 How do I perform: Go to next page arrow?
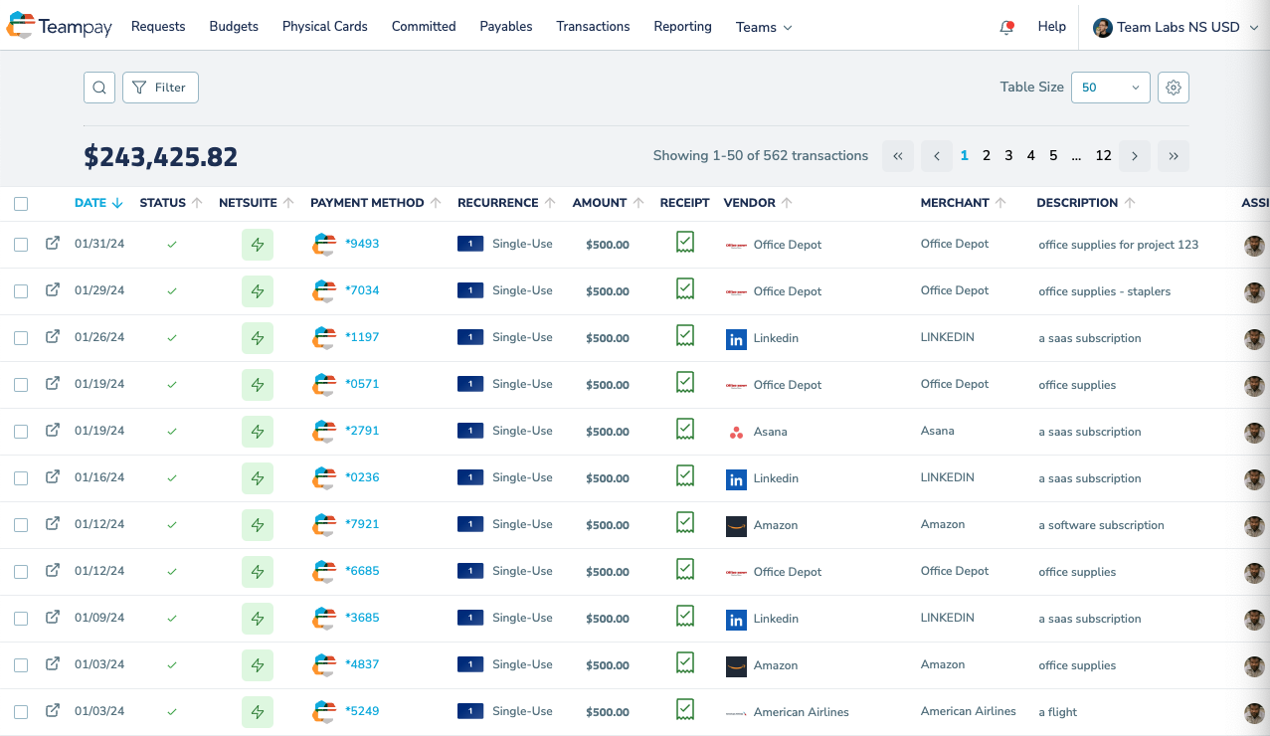point(1135,156)
